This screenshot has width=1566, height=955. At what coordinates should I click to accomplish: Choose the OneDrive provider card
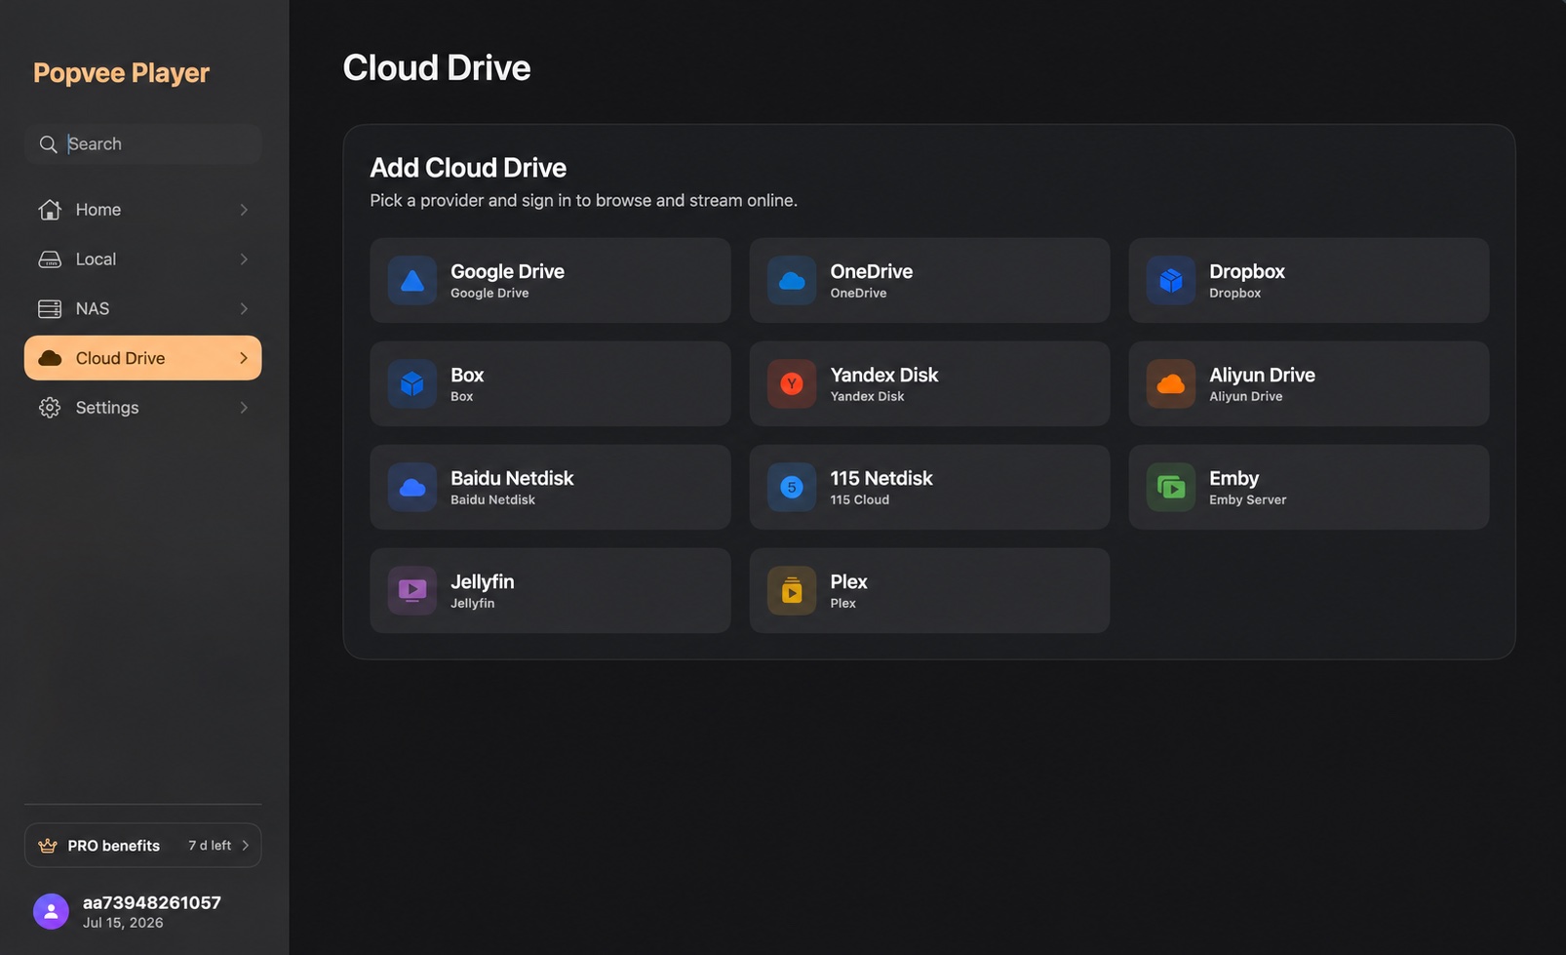pyautogui.click(x=929, y=281)
